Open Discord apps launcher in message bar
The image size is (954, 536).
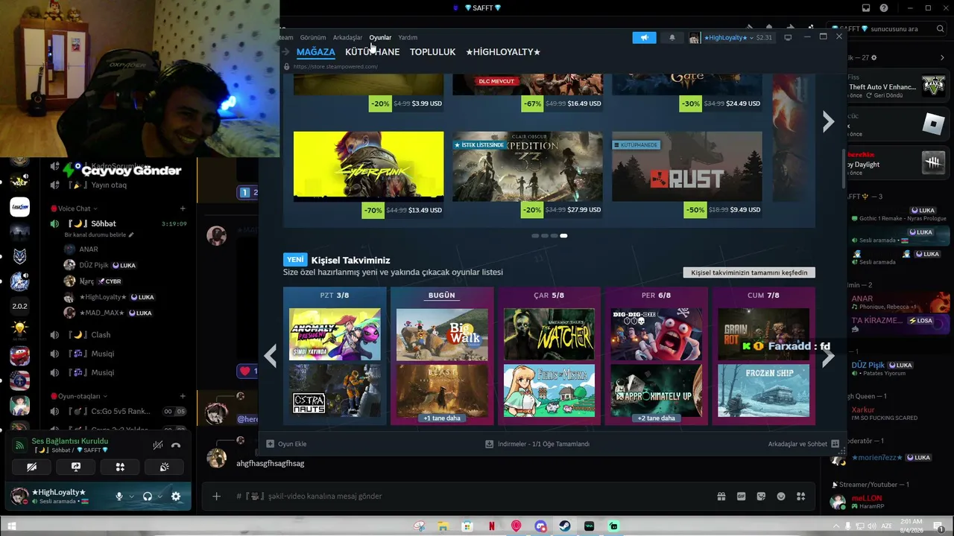coord(801,496)
